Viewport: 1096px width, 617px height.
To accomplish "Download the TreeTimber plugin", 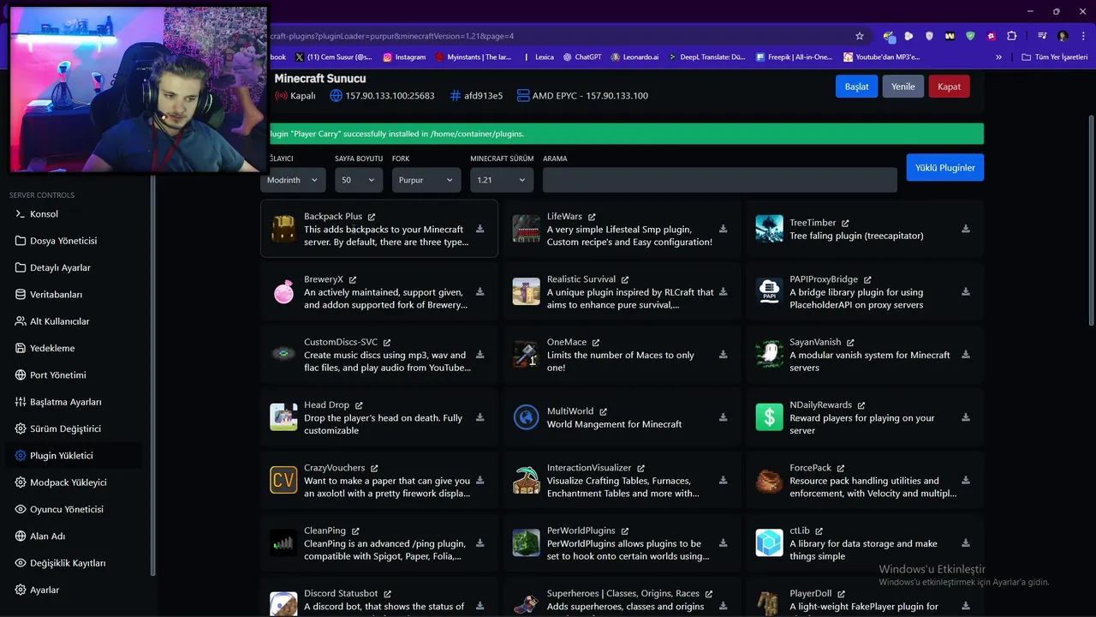I will coord(965,229).
